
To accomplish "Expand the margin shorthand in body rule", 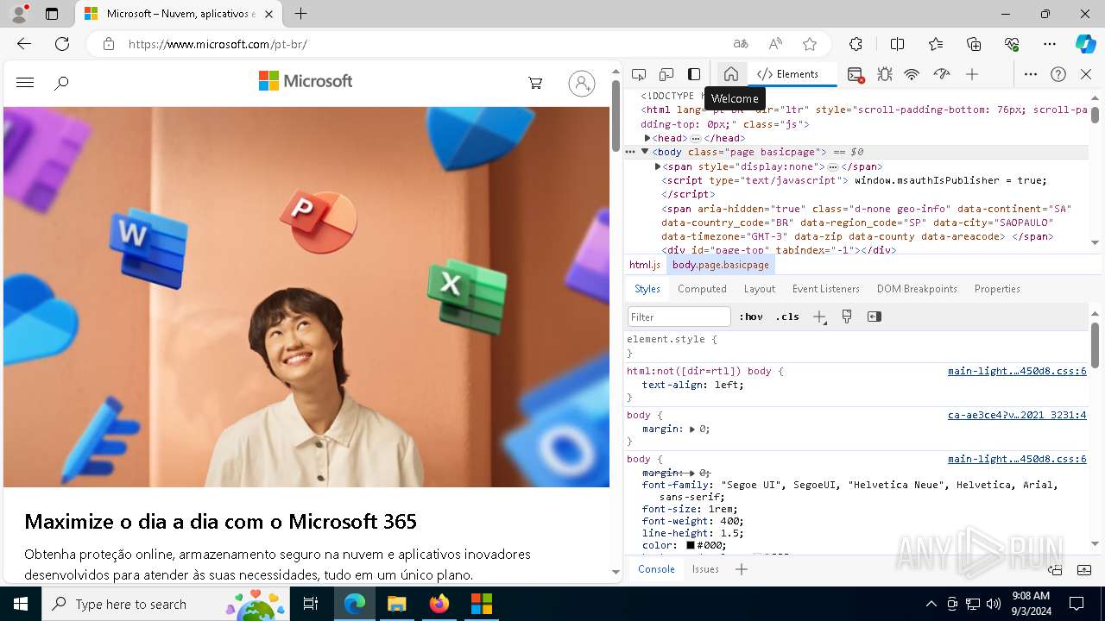I will point(692,430).
